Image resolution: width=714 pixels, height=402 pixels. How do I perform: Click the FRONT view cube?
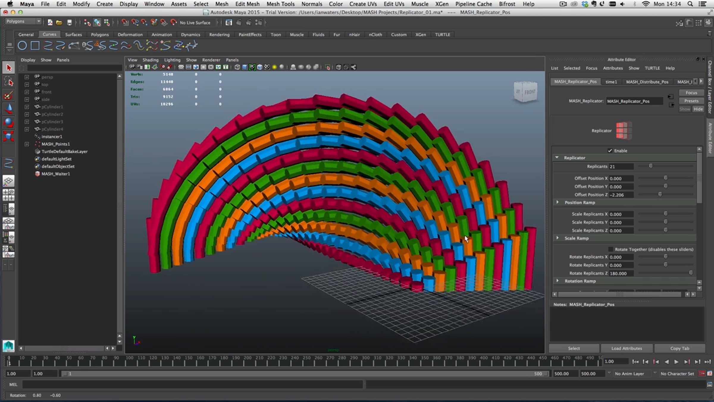(x=526, y=92)
